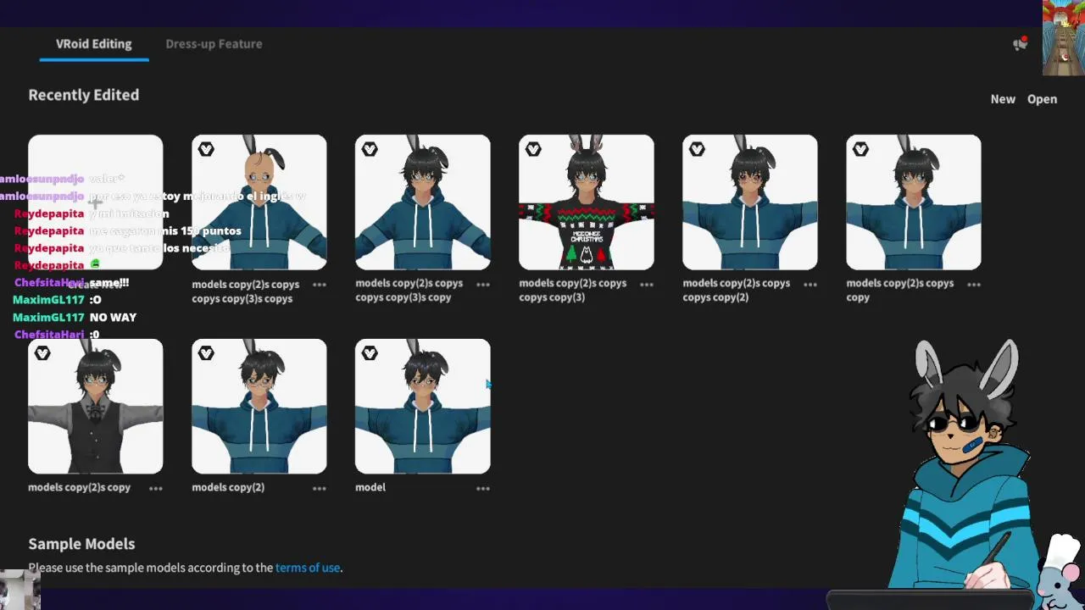The width and height of the screenshot is (1085, 610).
Task: Click VRoid badge on 'models copy(2)' card
Action: tap(206, 353)
